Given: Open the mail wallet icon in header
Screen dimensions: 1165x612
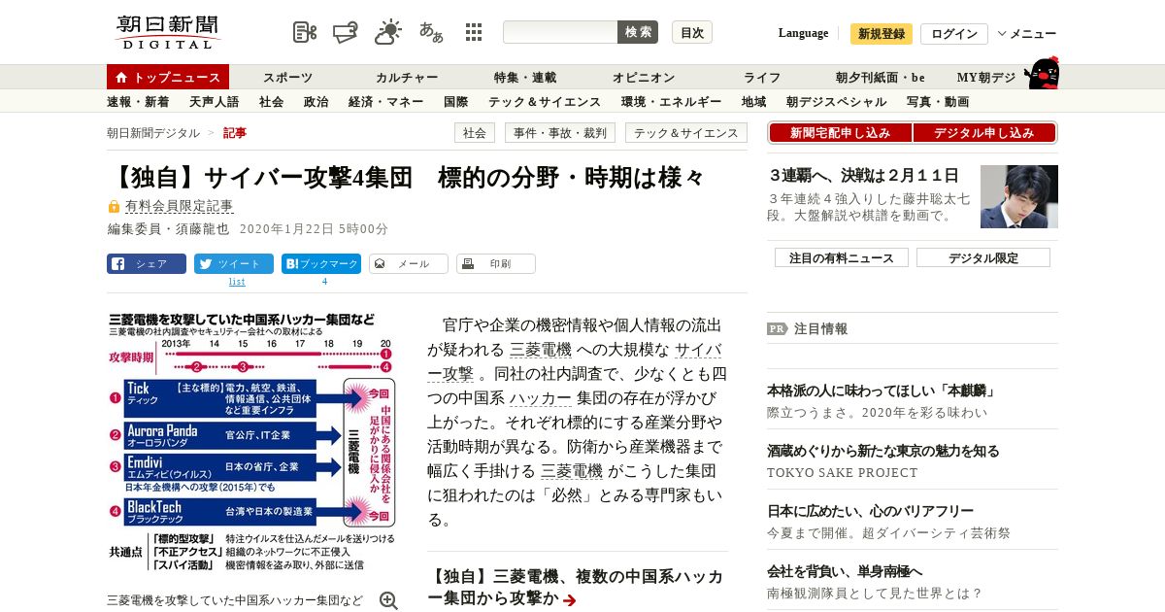Looking at the screenshot, I should pos(346,32).
